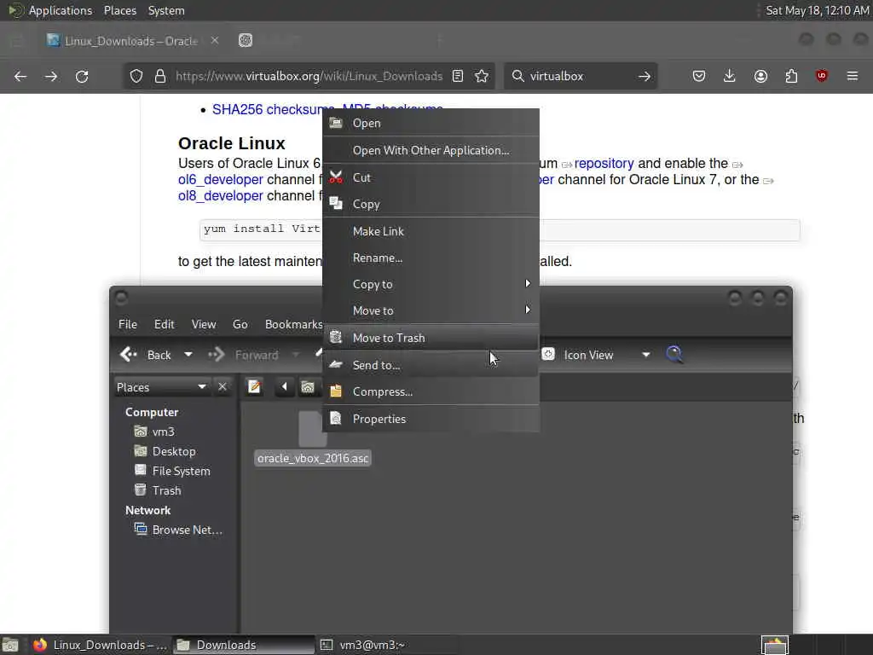Select Make Link menu entry
Image resolution: width=873 pixels, height=655 pixels.
pyautogui.click(x=431, y=231)
